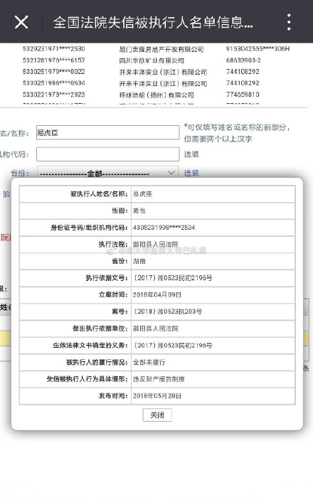313x500 pixels.
Task: Select the page title 全国法院失信被执行人名单信息
Action: click(x=153, y=22)
